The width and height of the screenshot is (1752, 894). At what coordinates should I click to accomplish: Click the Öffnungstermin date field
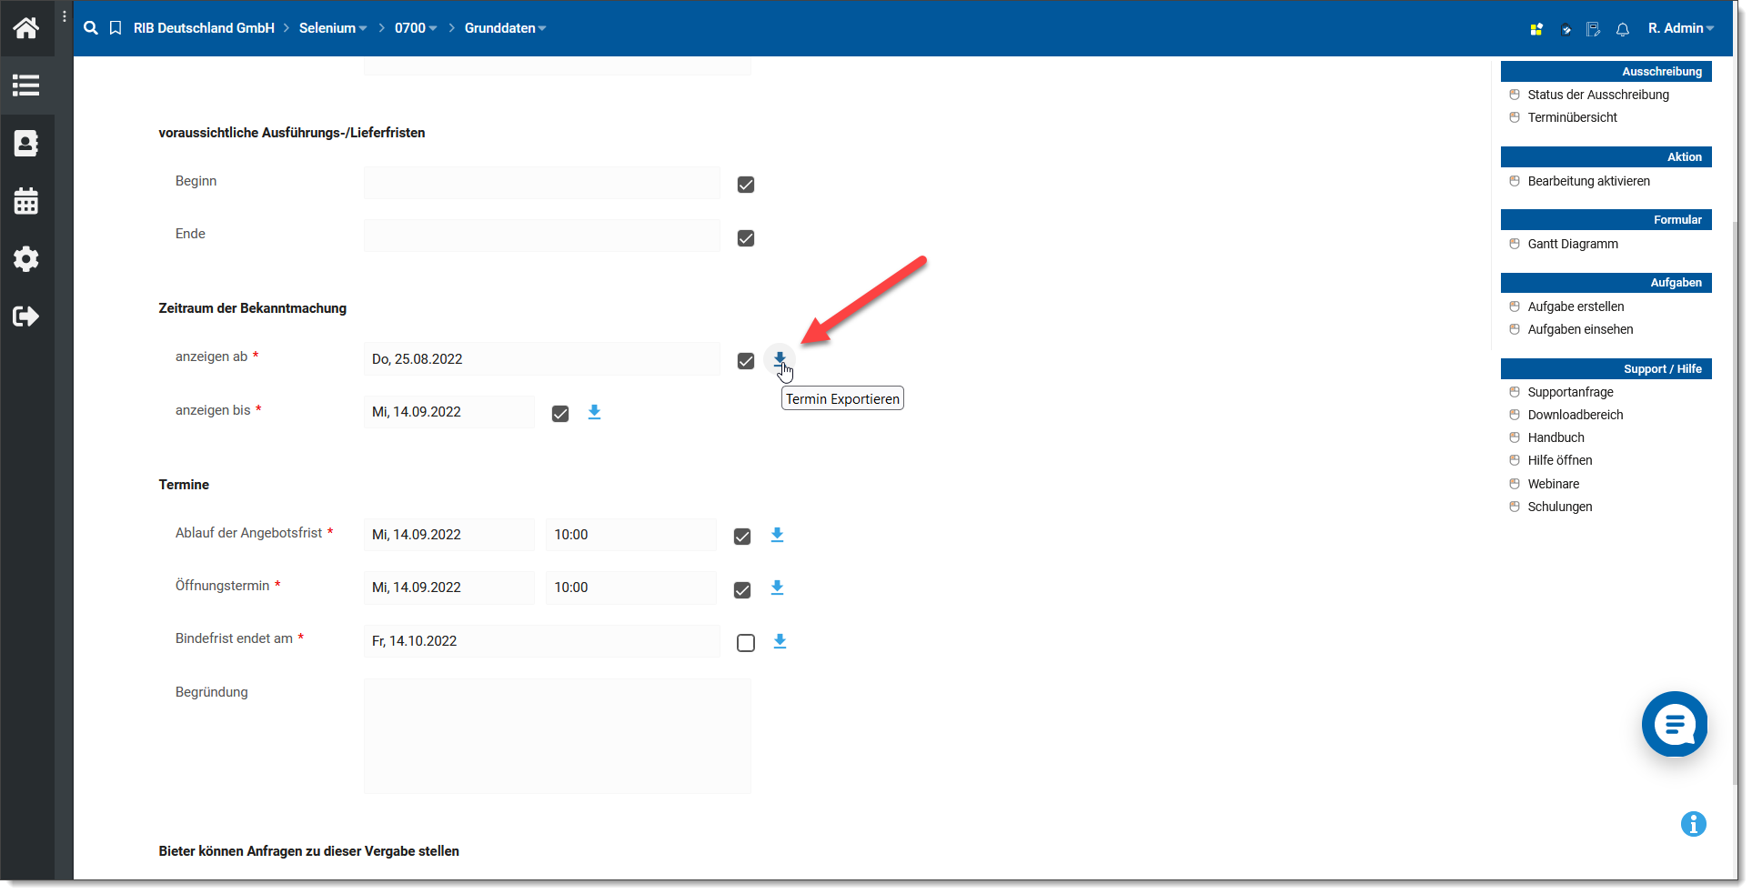(449, 588)
